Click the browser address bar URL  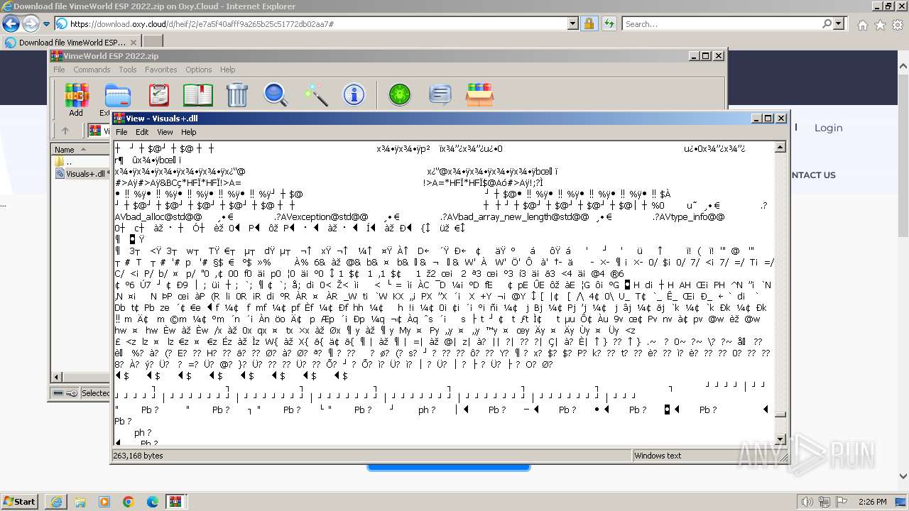(x=202, y=24)
